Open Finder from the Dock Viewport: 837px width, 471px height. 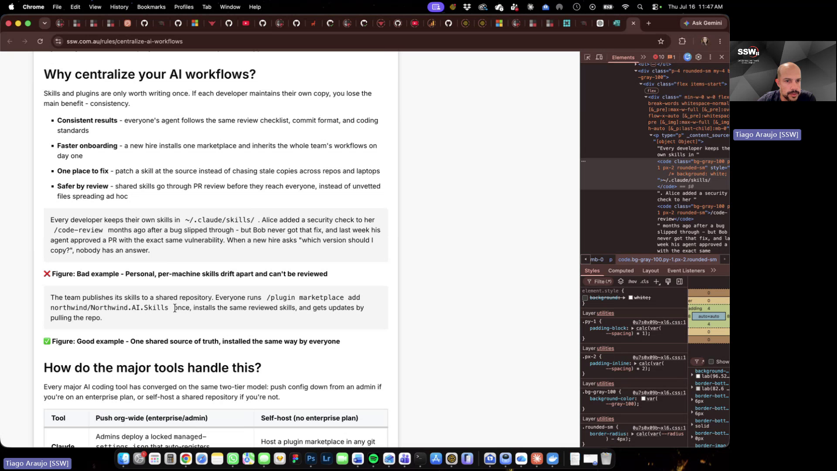tap(123, 459)
